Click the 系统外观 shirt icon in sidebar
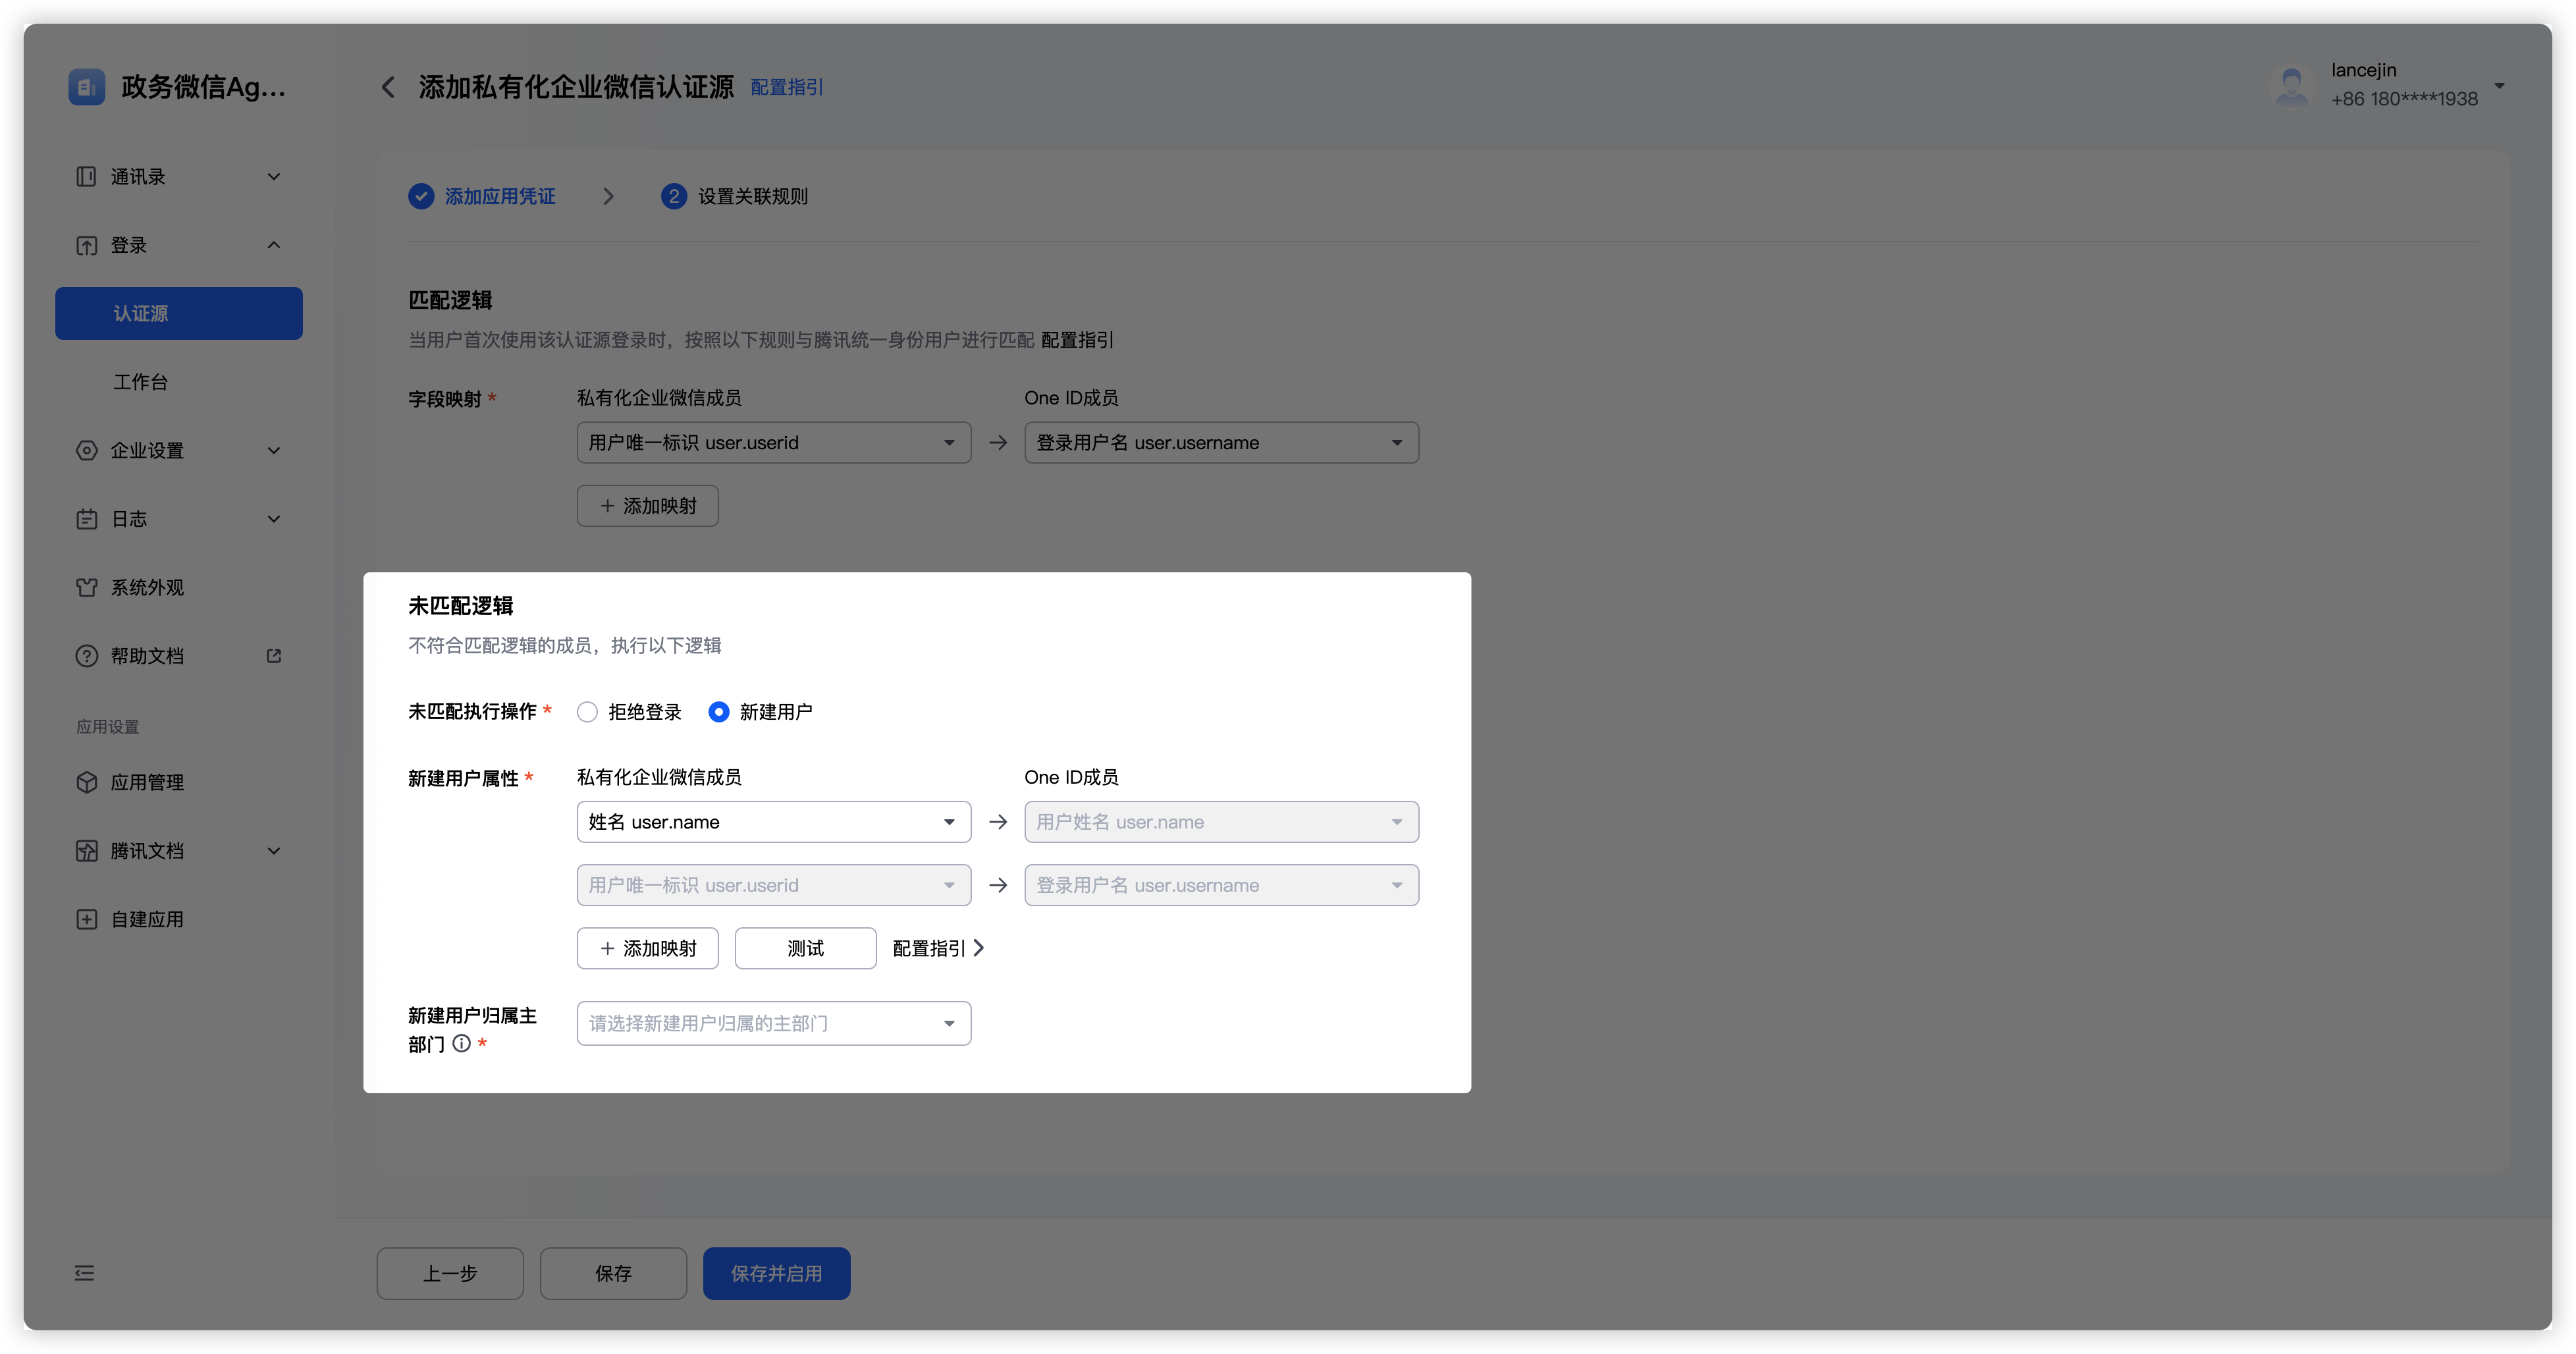Screen dimensions: 2576x1354 pos(87,587)
